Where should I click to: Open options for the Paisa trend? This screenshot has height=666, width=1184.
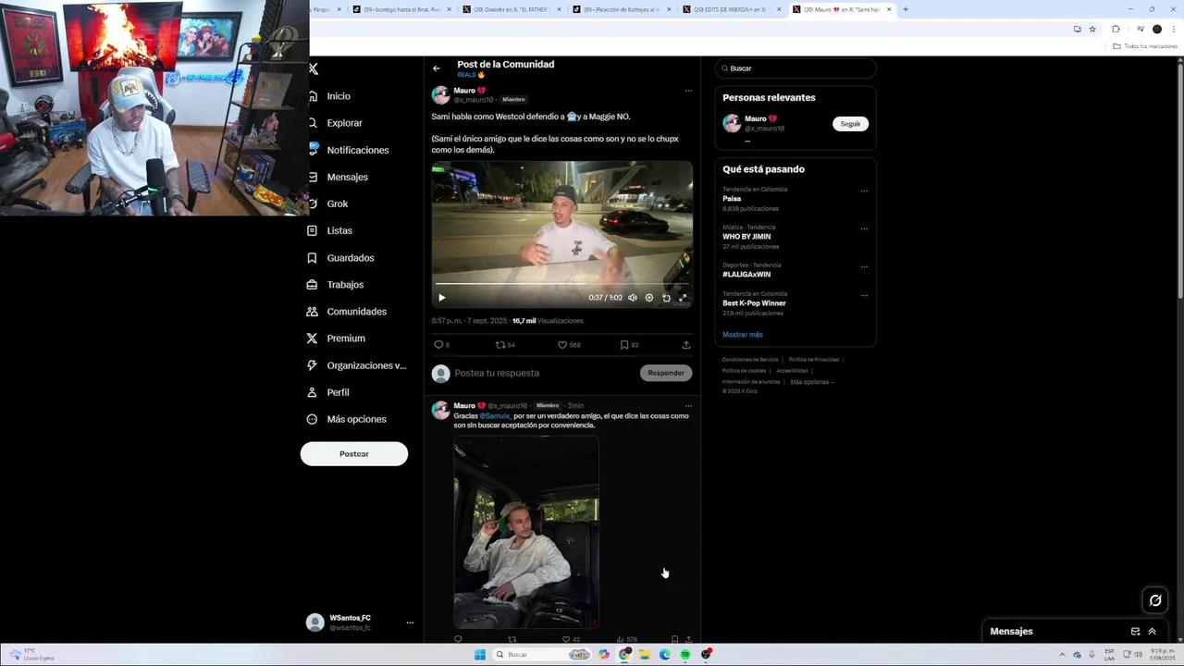pos(864,191)
